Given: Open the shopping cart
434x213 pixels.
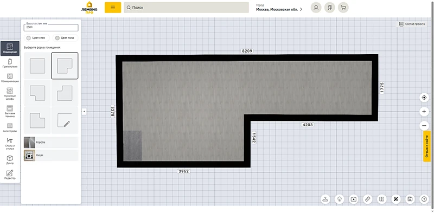Looking at the screenshot, I should tap(343, 8).
